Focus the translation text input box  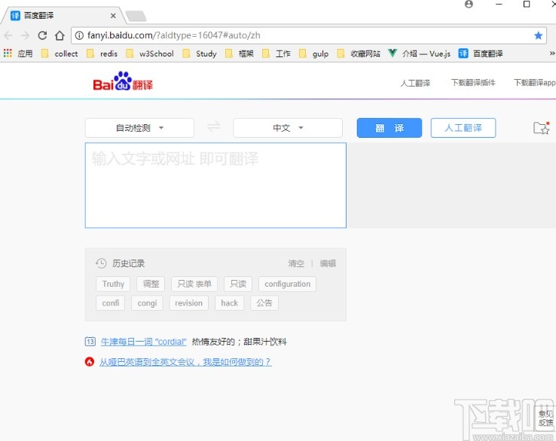215,185
